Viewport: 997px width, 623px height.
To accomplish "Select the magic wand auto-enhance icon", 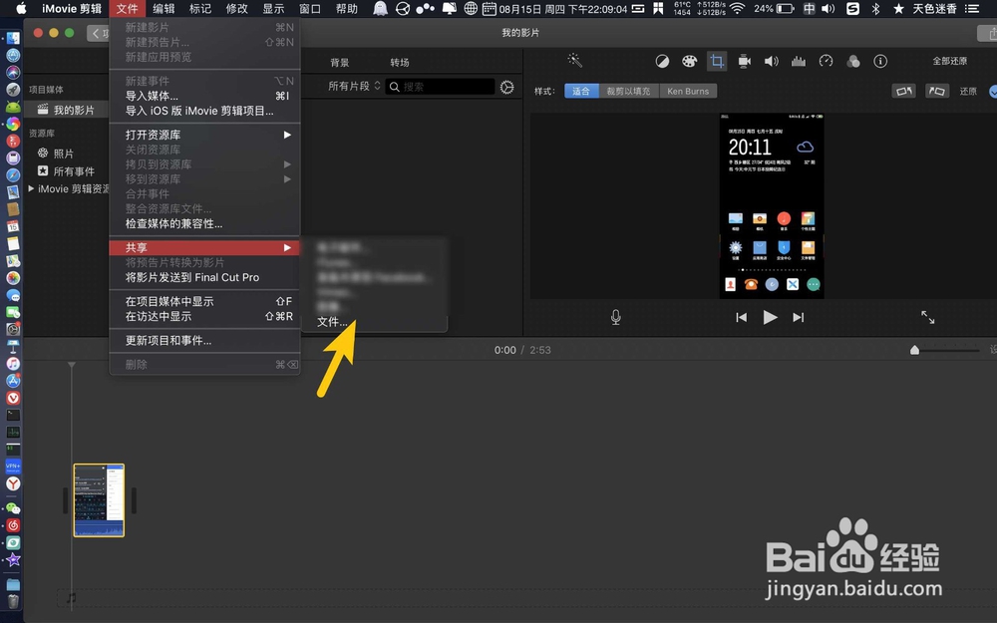I will (575, 61).
